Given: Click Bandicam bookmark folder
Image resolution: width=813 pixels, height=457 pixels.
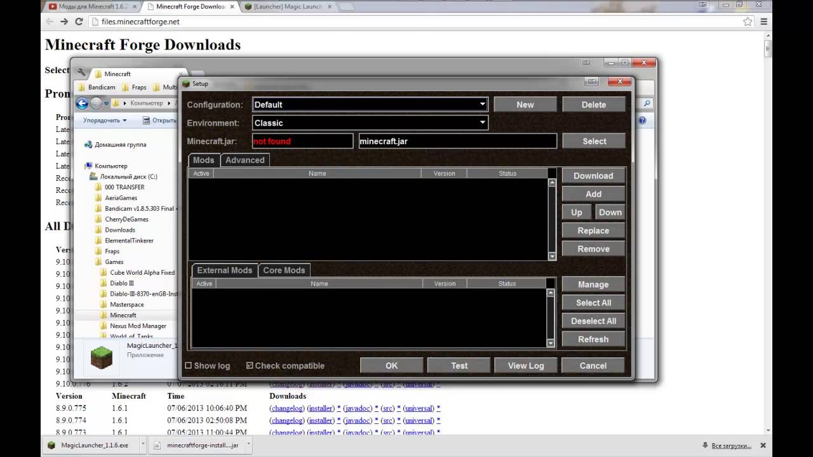Looking at the screenshot, I should tap(96, 87).
